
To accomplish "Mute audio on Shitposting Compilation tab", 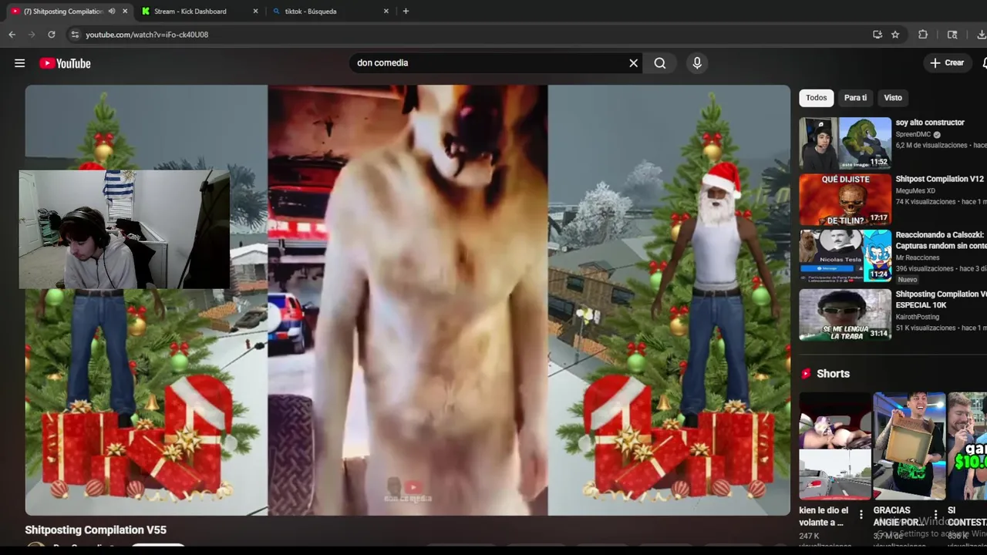I will tap(112, 11).
